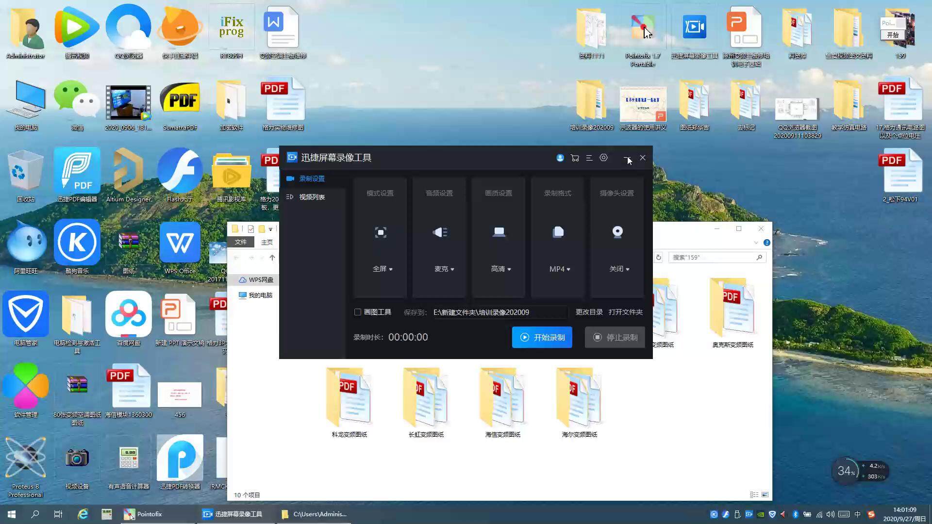Viewport: 932px width, 524px height.
Task: Click the picture quality laptop icon
Action: tap(499, 232)
